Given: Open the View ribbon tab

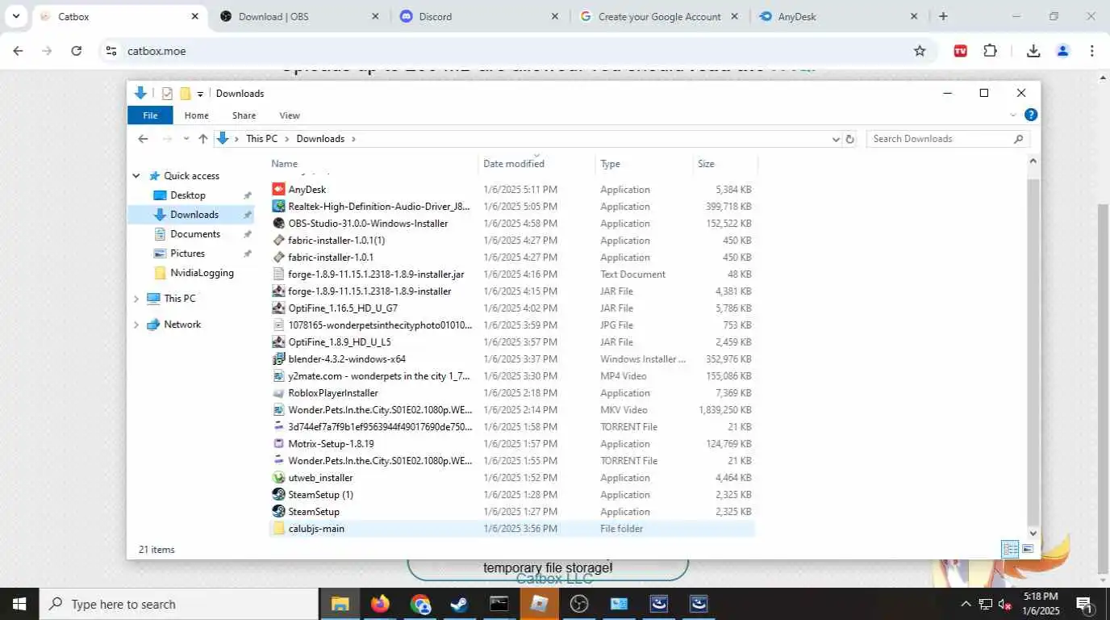Looking at the screenshot, I should coord(290,115).
